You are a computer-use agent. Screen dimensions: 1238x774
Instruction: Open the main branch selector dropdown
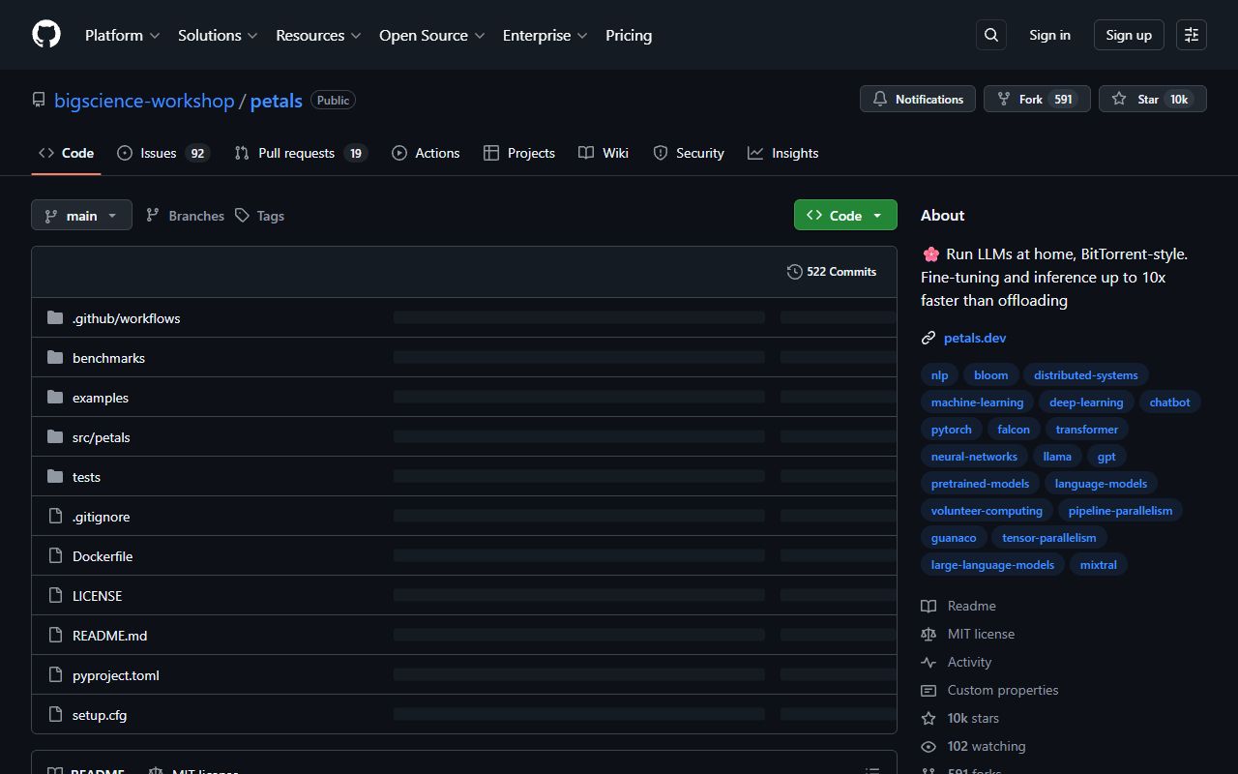pyautogui.click(x=81, y=216)
